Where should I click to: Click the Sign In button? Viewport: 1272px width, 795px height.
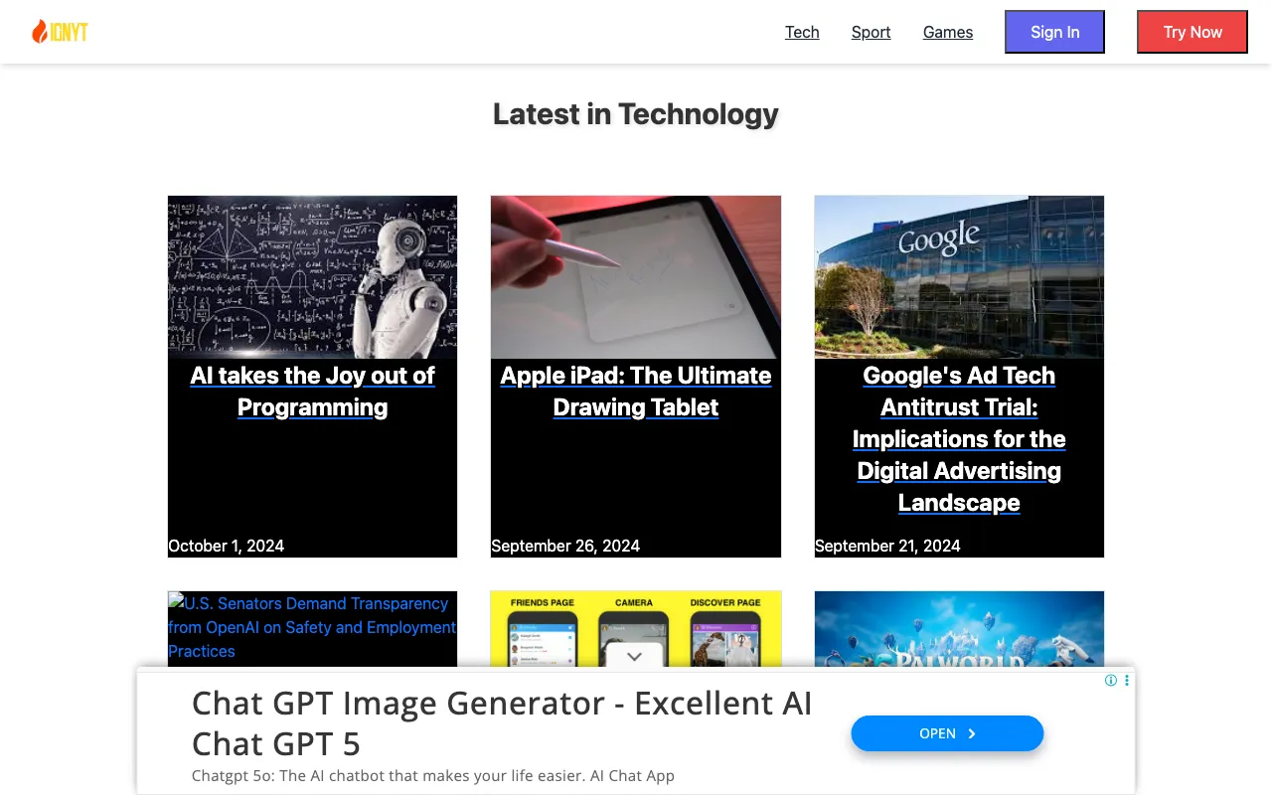pos(1054,32)
